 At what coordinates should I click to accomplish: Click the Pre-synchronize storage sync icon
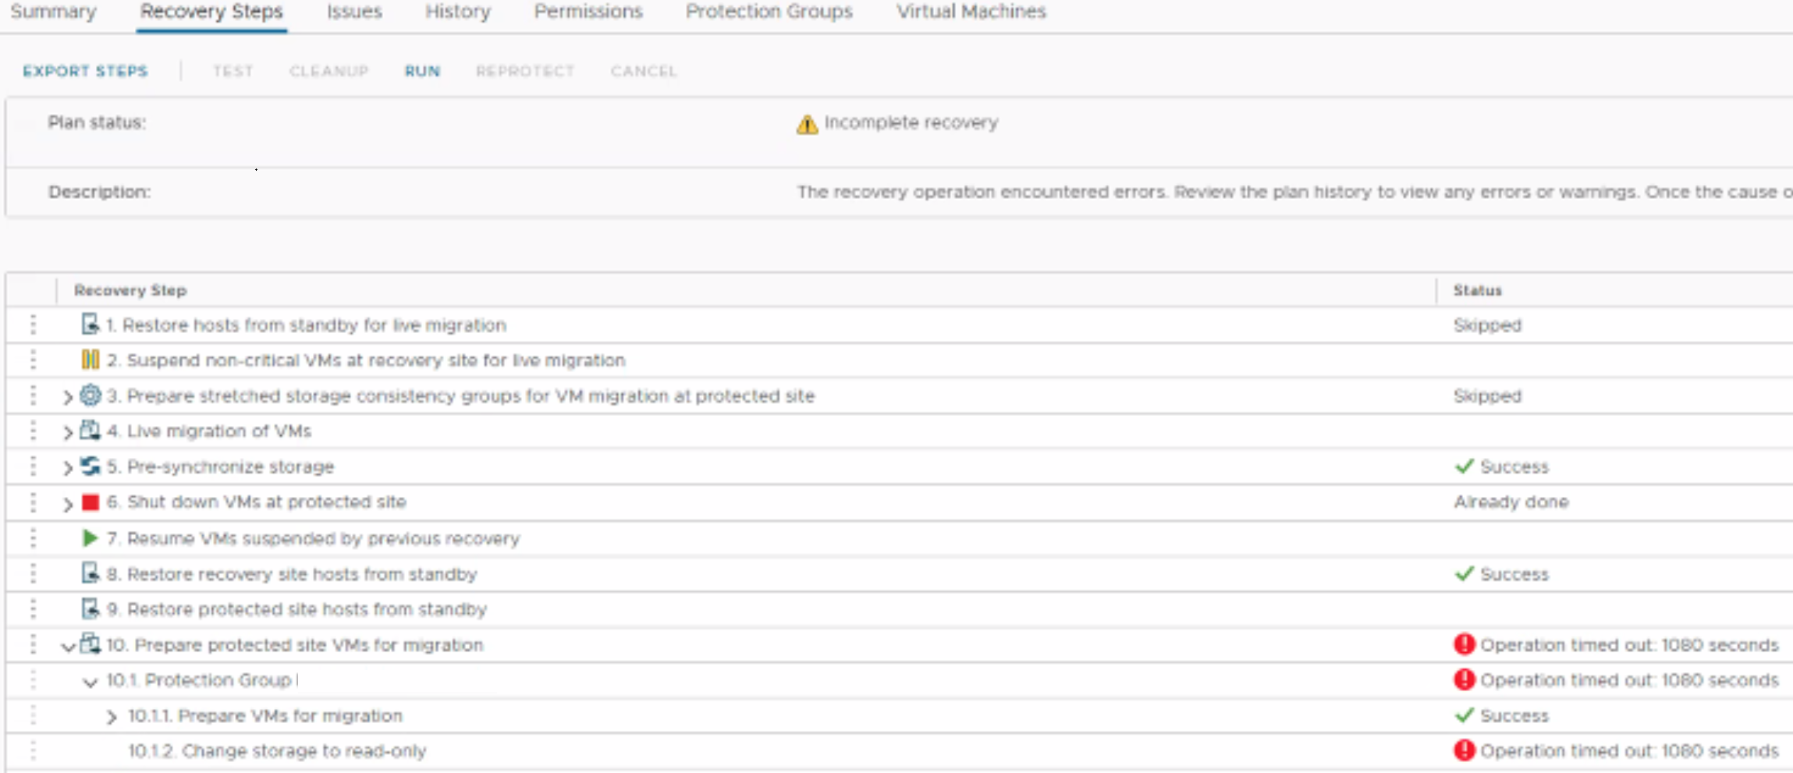[91, 466]
